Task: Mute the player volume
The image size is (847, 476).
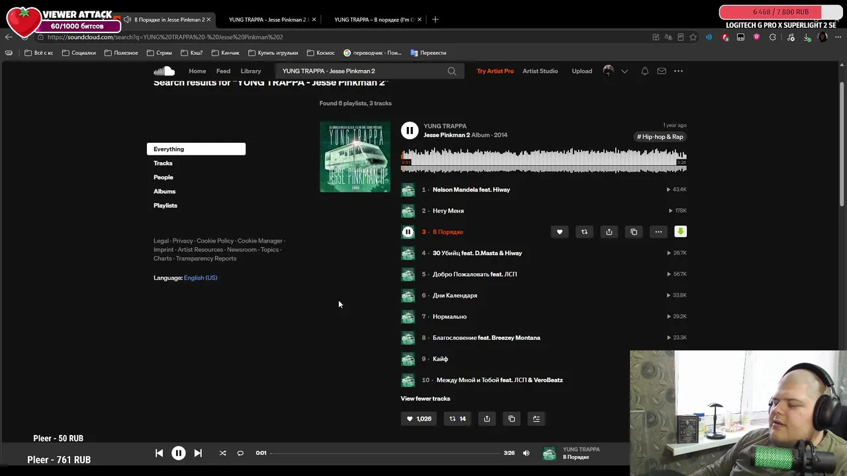Action: (x=526, y=453)
